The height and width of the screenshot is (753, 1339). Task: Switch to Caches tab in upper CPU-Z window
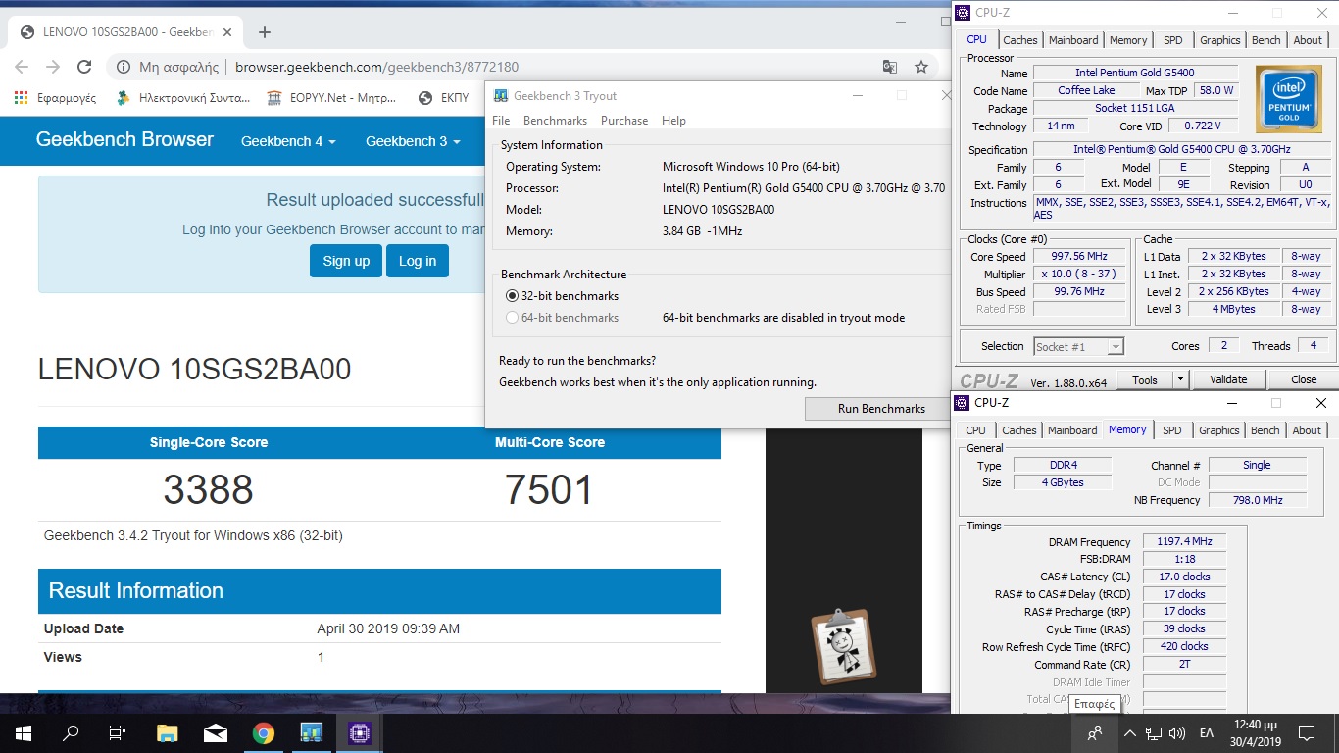click(x=1019, y=40)
